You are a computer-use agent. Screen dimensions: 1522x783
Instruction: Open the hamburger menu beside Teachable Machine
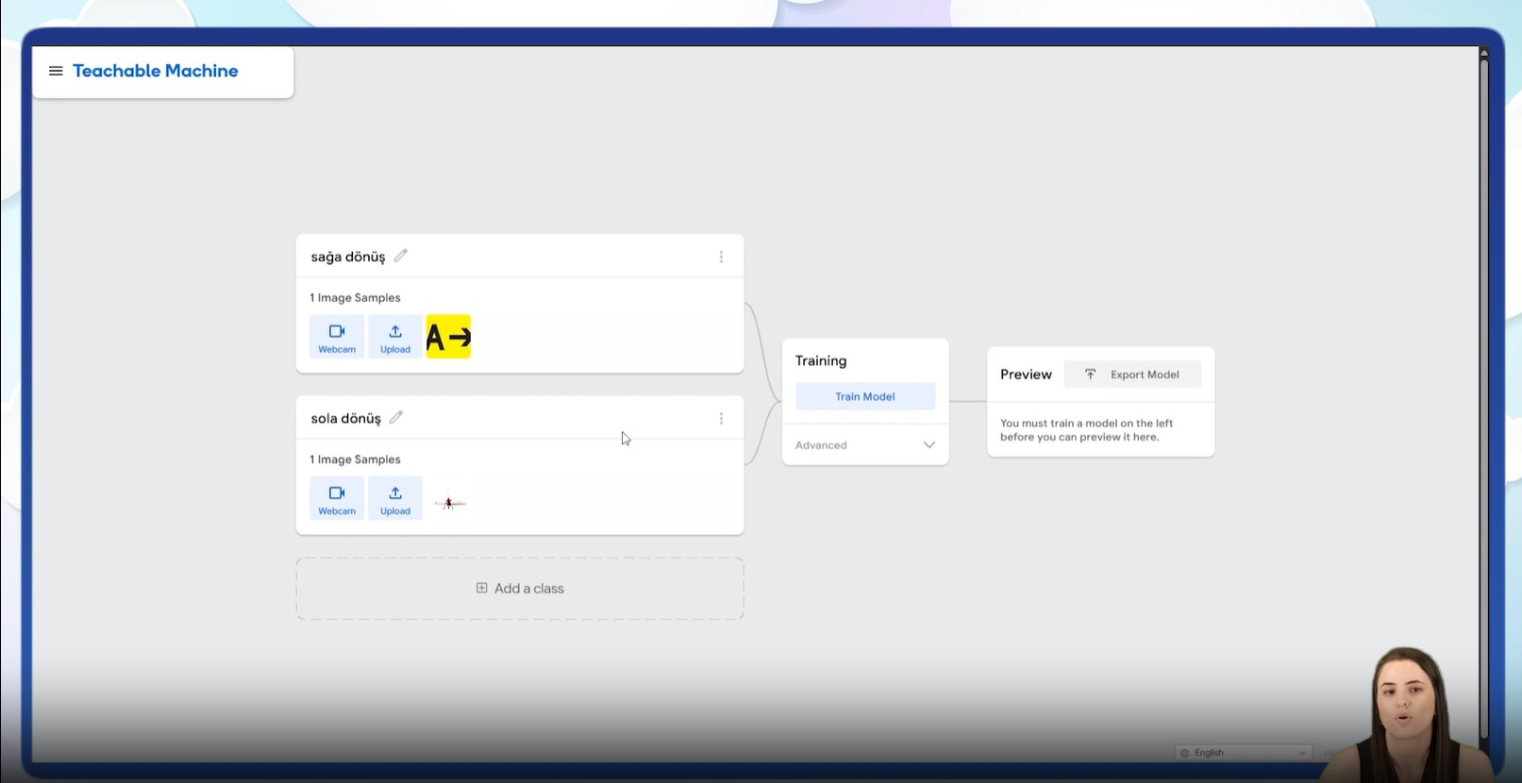pos(56,71)
